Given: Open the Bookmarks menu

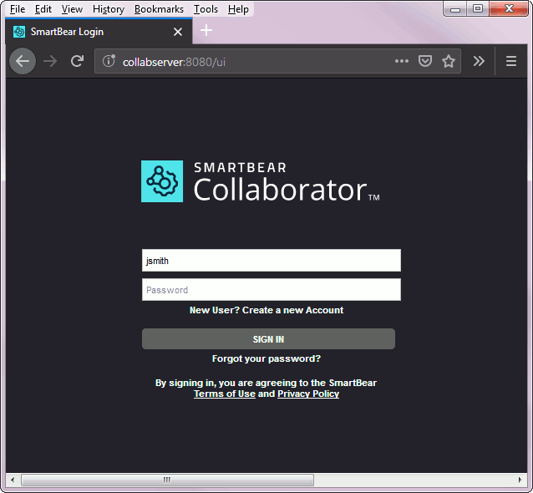Looking at the screenshot, I should coord(159,9).
